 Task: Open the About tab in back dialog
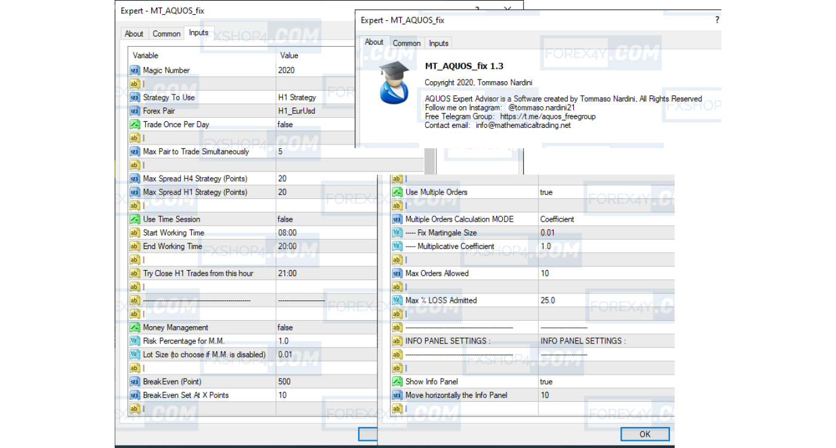click(x=134, y=34)
